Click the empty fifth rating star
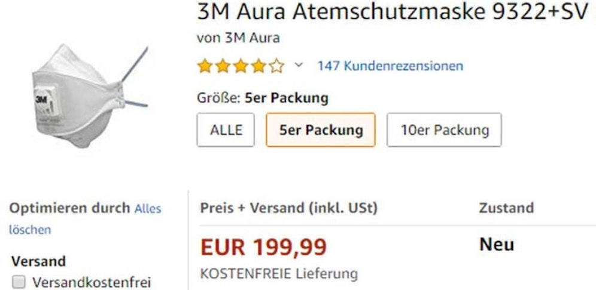This screenshot has height=290, width=596. [x=277, y=66]
